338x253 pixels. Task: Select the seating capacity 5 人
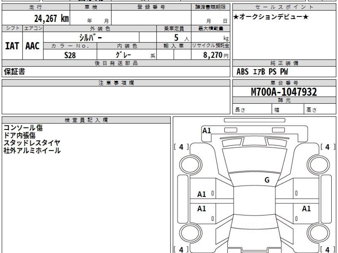181,38
